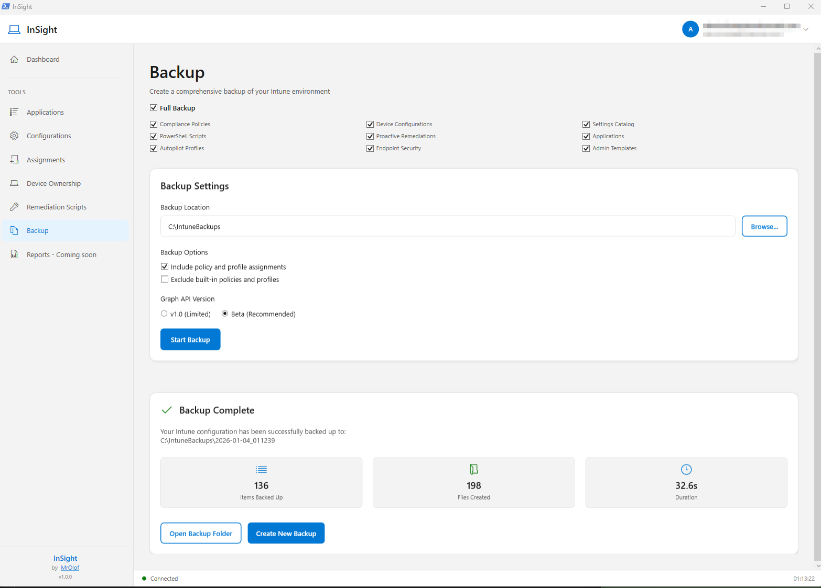
Task: Click the Items Backed Up list icon
Action: click(261, 470)
